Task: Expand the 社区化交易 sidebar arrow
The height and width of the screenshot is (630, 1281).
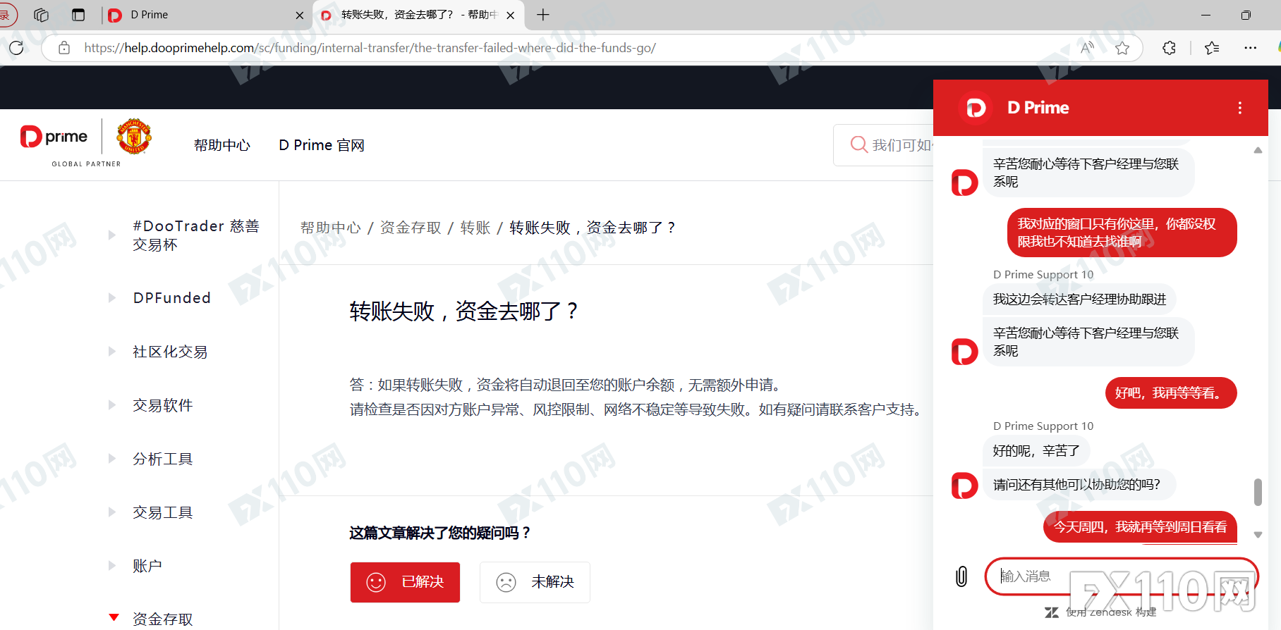Action: point(111,352)
